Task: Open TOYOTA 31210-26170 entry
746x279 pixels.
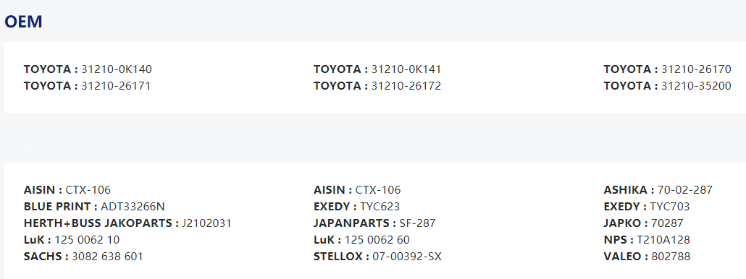Action: click(x=668, y=69)
